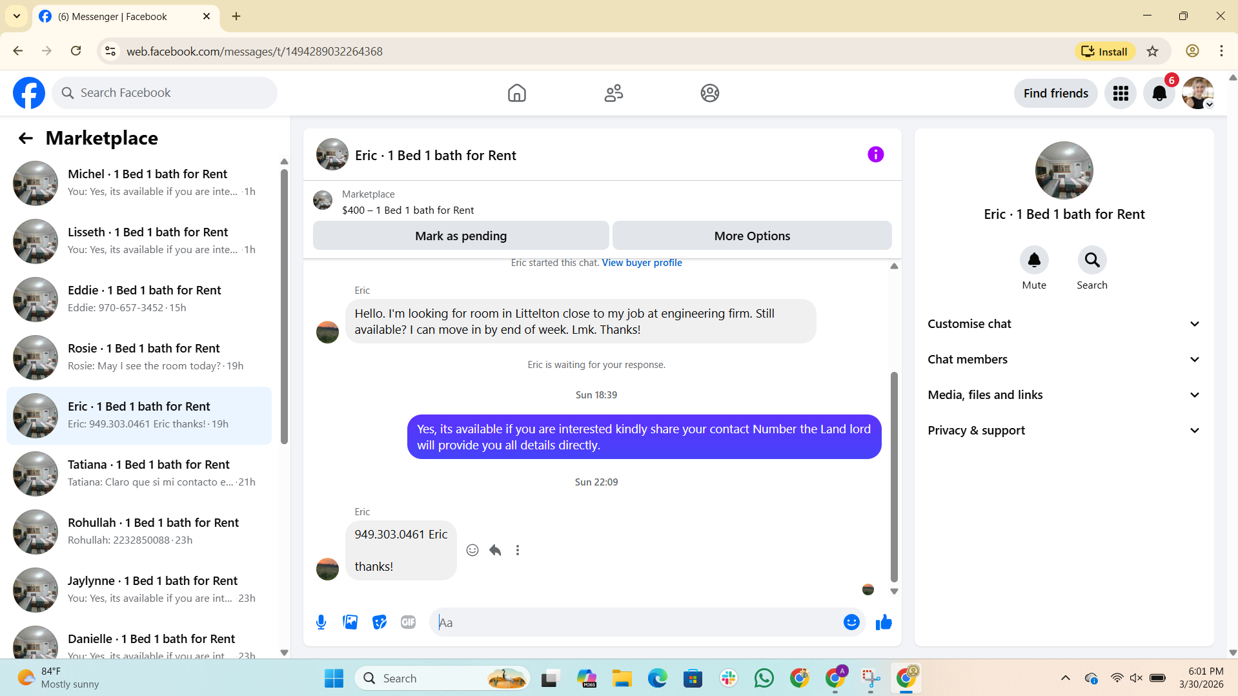This screenshot has width=1238, height=696.
Task: Search in conversation magnifier icon
Action: coord(1091,260)
